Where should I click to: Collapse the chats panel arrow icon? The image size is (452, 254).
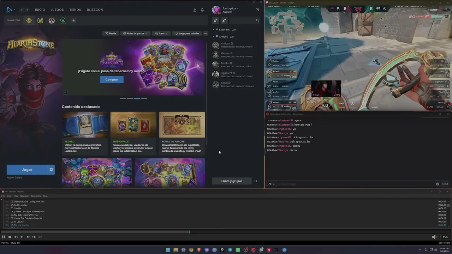[x=256, y=181]
